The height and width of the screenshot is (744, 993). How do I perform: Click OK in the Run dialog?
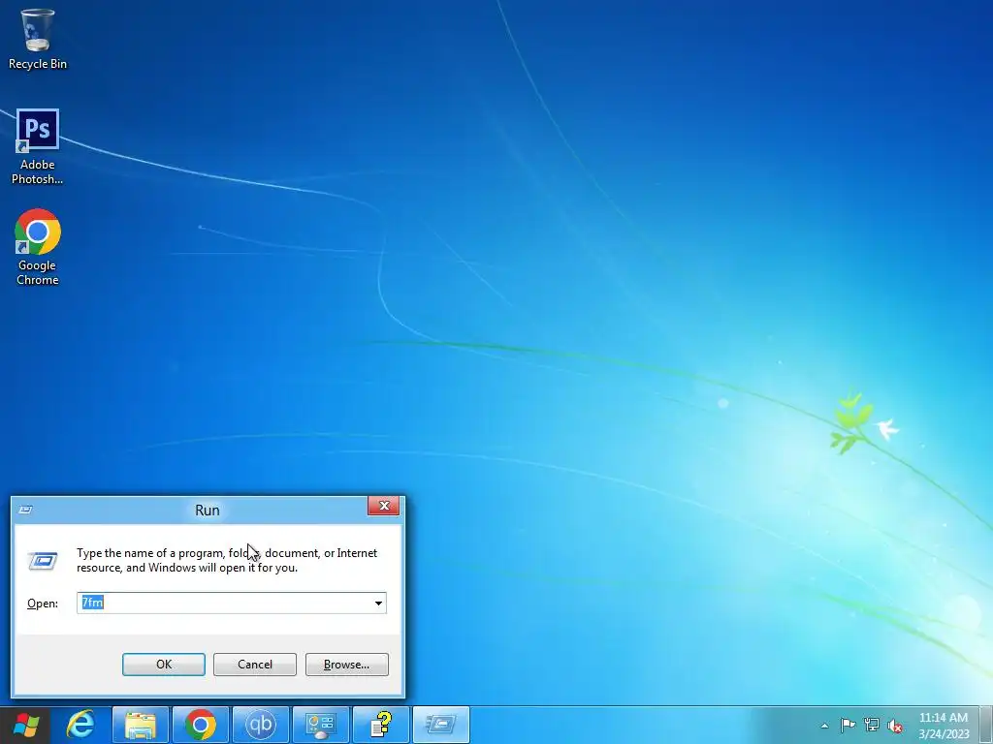pyautogui.click(x=163, y=665)
